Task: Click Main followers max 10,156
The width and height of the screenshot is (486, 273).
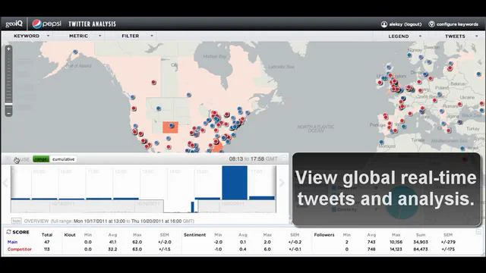Action: click(x=396, y=242)
